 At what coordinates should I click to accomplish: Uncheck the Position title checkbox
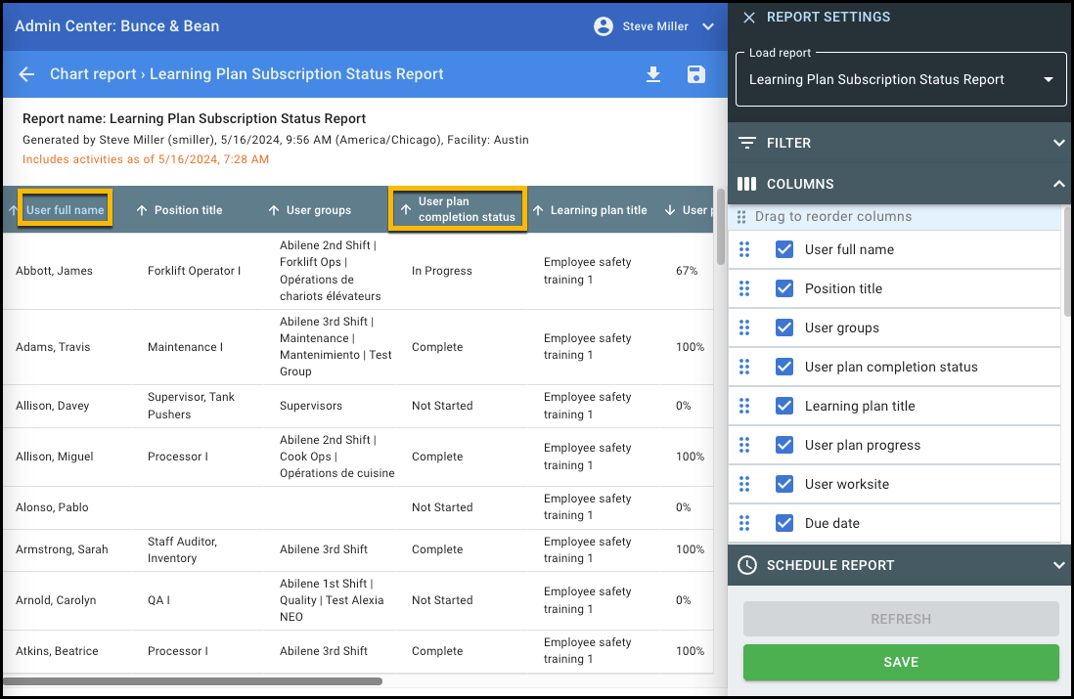784,289
